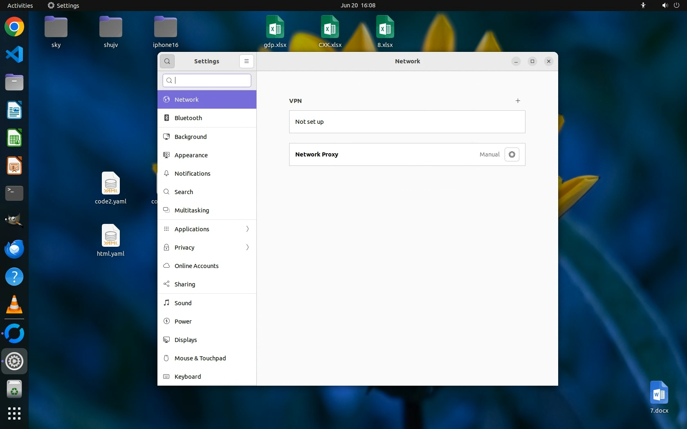Open the system volume menu
Screen dimensions: 687x429
click(x=665, y=5)
